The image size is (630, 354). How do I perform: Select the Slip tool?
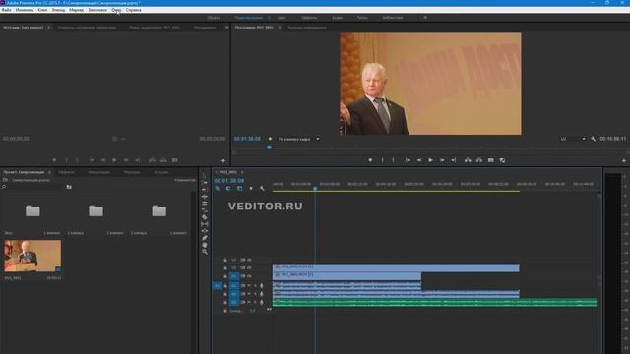tap(204, 224)
